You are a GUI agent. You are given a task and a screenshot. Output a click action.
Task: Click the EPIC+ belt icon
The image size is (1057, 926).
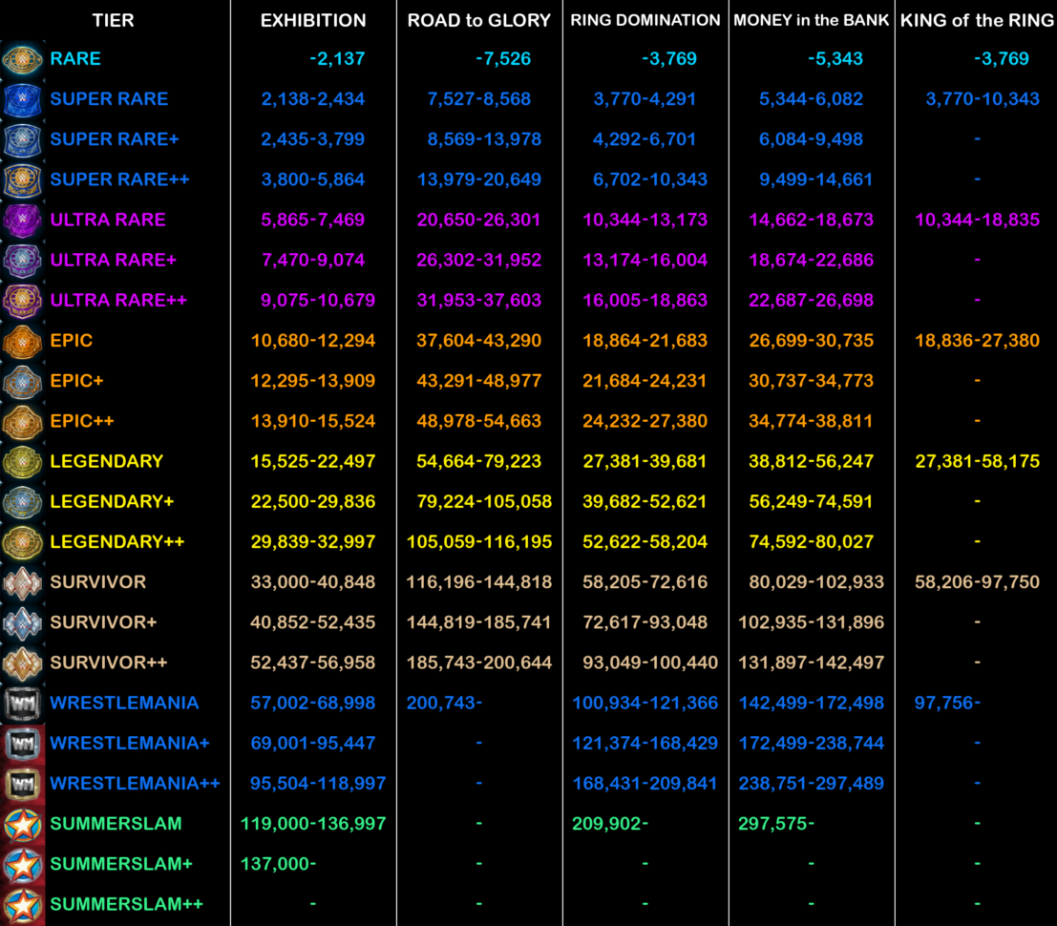click(x=22, y=382)
